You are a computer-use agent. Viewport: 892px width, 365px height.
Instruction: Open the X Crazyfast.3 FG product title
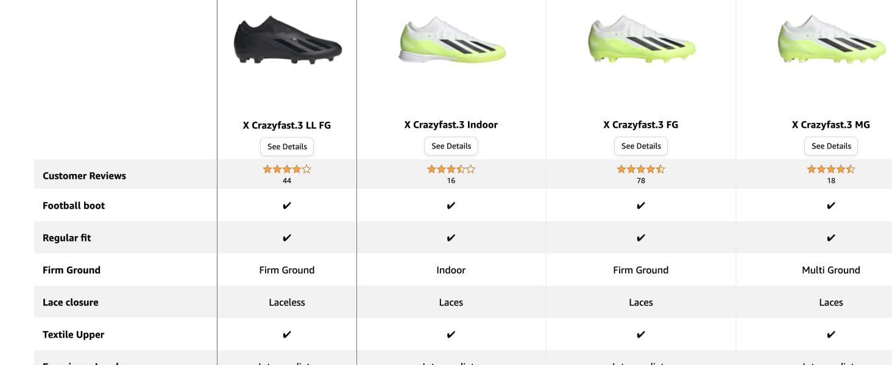(x=640, y=124)
